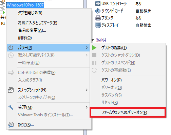Click the wrench icon beside 管理(M)
The image size is (171, 135).
pos(11,107)
